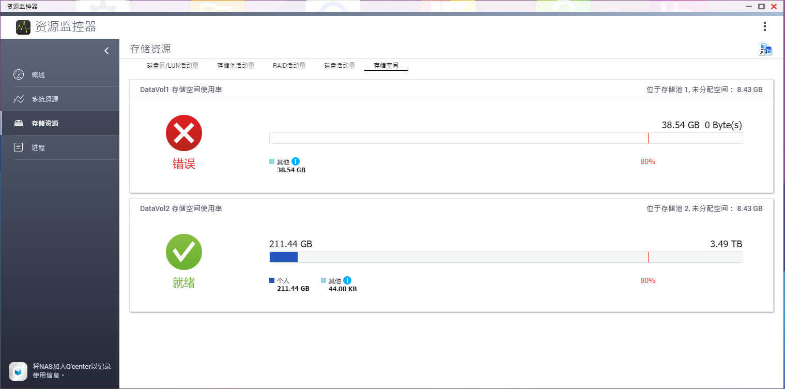
Task: Select 存储资源 in the sidebar
Action: click(x=60, y=123)
